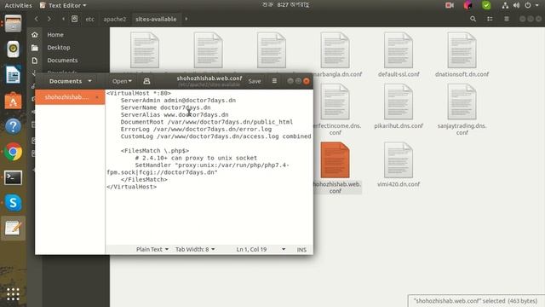Select default-ssl.conf file

point(399,55)
